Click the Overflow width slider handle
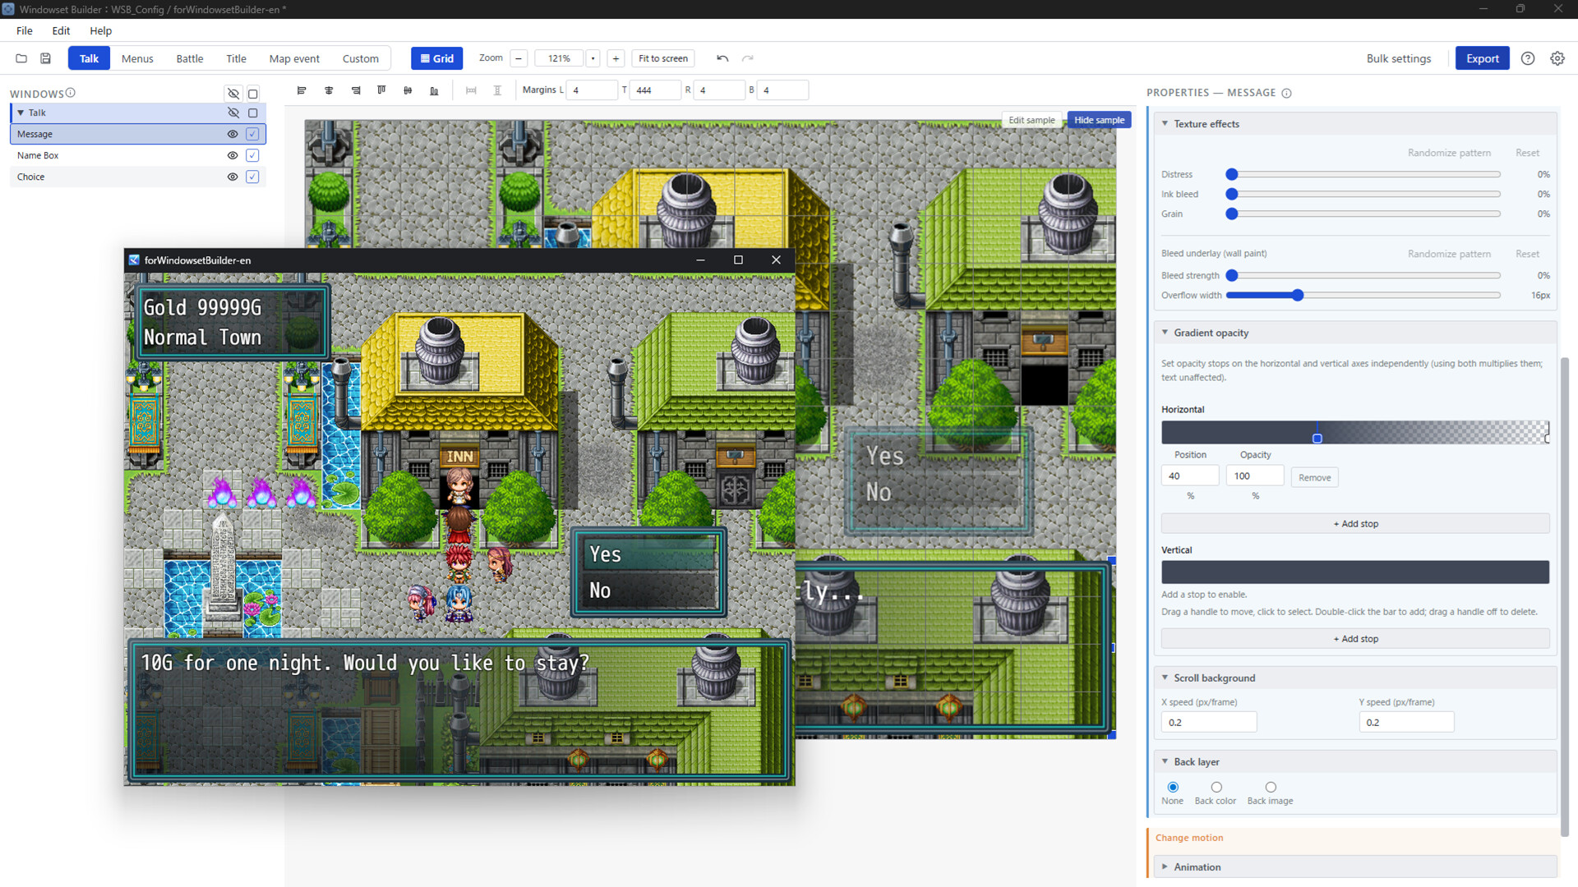 tap(1298, 295)
